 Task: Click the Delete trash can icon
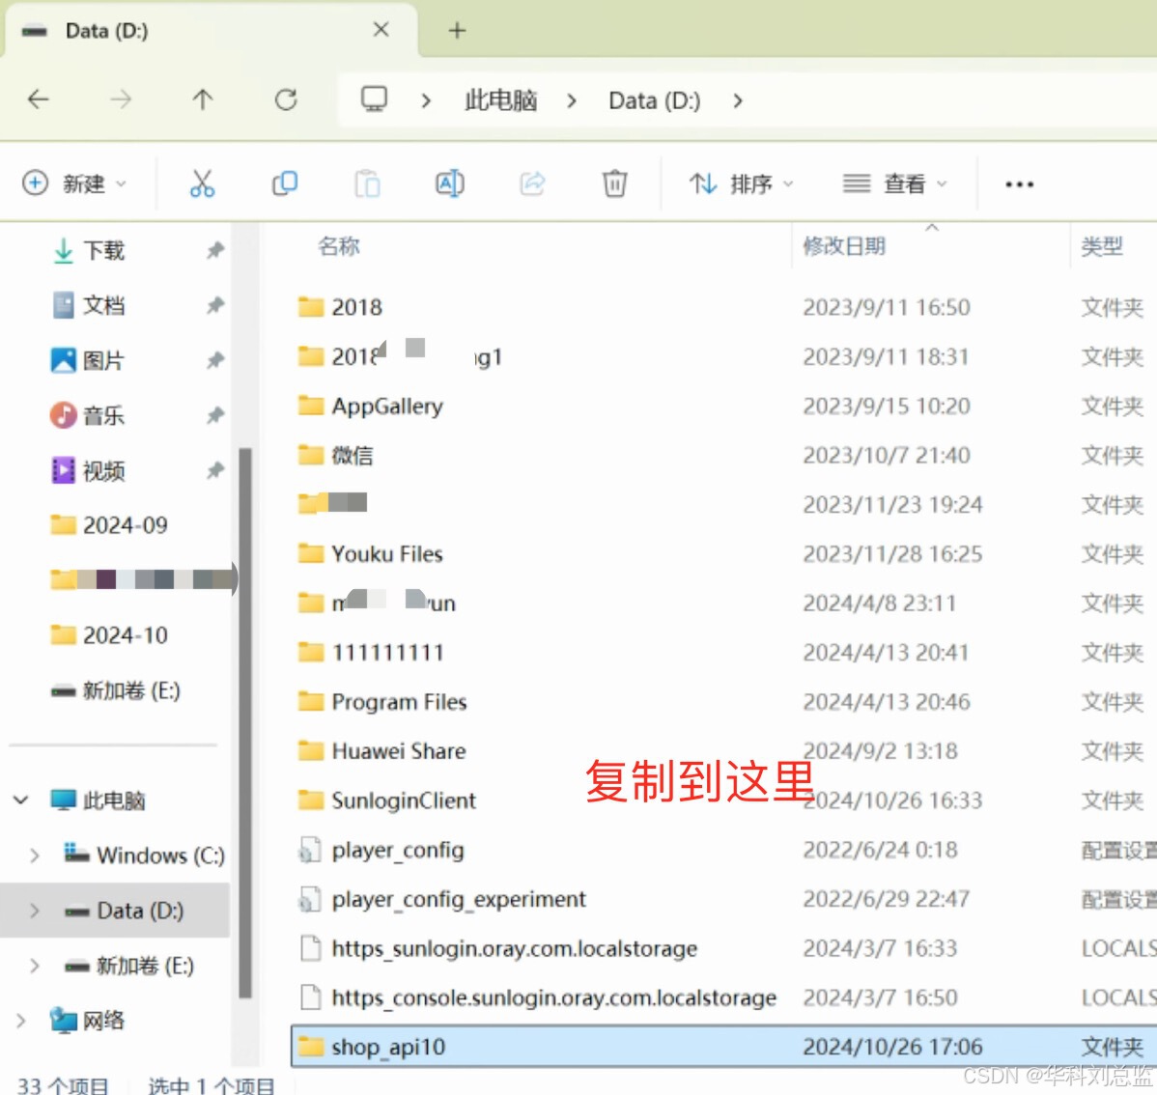(614, 183)
